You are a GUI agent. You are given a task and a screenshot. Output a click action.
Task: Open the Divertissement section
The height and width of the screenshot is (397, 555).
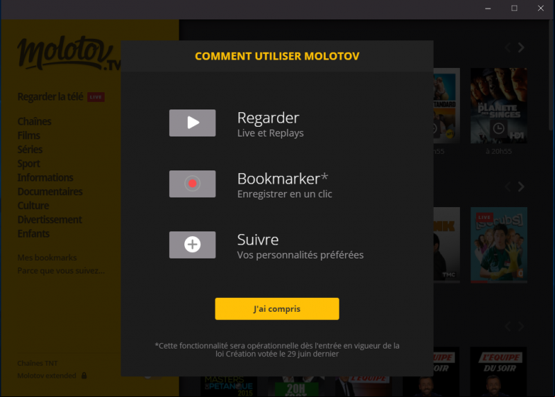50,220
